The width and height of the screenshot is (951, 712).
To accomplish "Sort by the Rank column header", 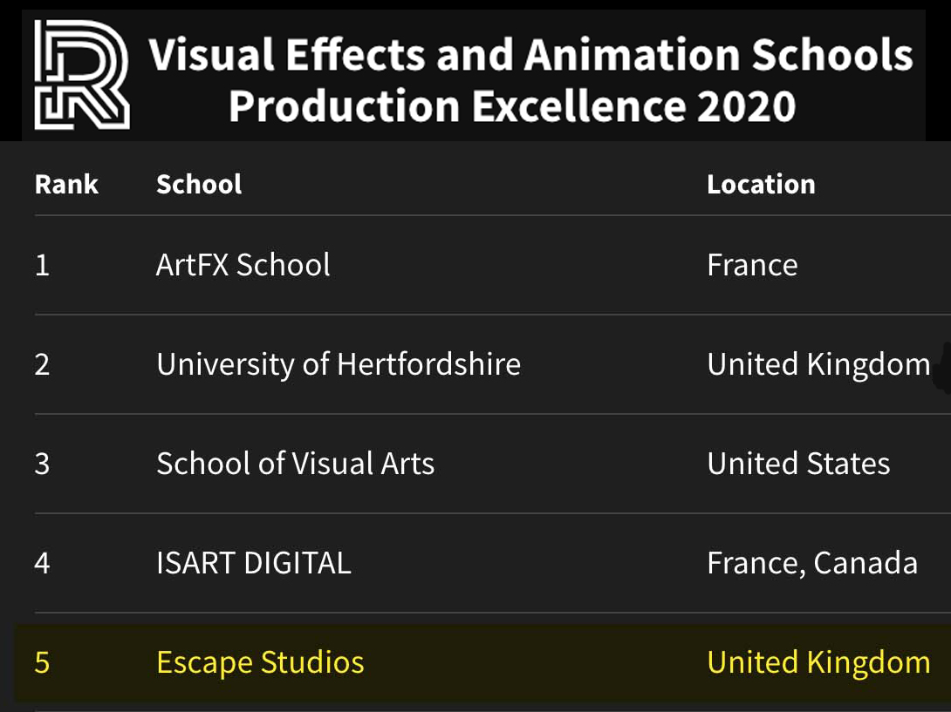I will (x=66, y=184).
